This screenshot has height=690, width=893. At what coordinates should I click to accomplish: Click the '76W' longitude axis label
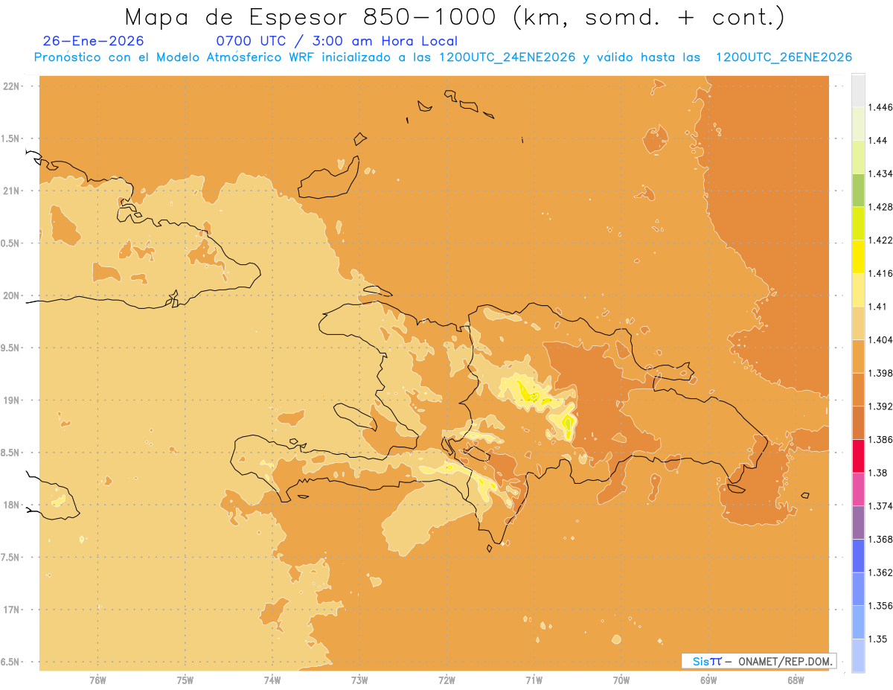(x=97, y=680)
